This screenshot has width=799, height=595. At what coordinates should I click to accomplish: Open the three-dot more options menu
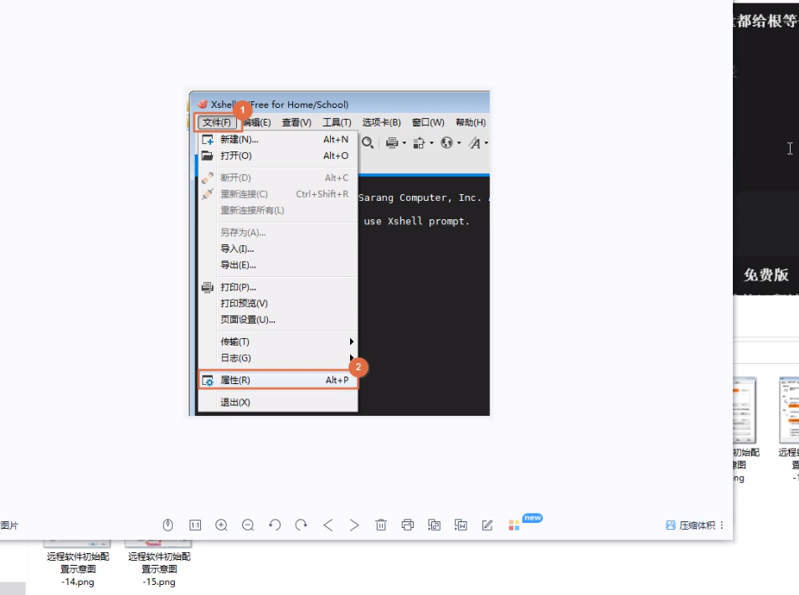pyautogui.click(x=722, y=526)
